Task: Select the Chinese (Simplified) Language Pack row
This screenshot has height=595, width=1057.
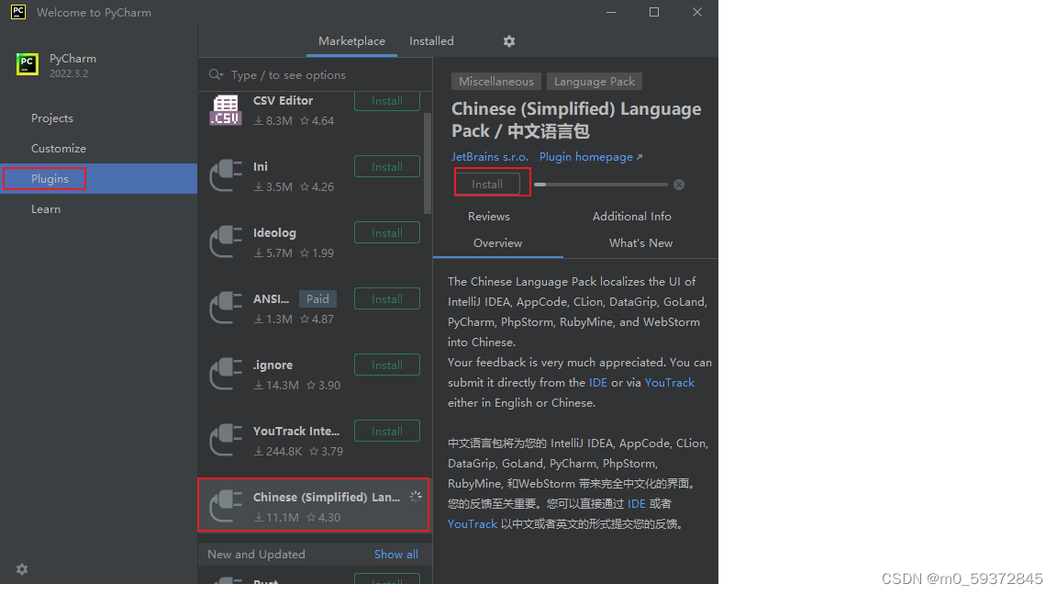Action: (314, 505)
